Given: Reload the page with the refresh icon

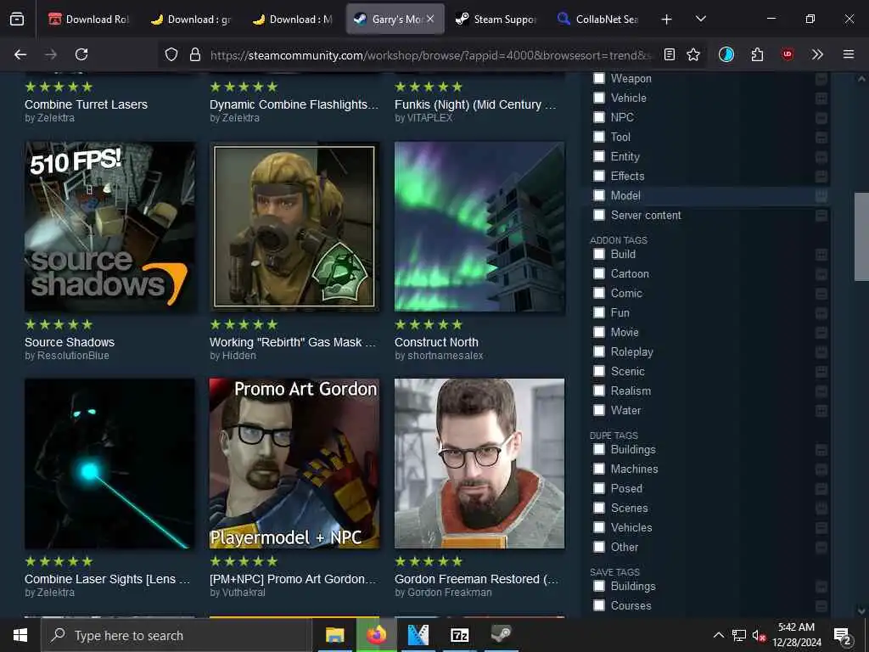Looking at the screenshot, I should tap(81, 54).
